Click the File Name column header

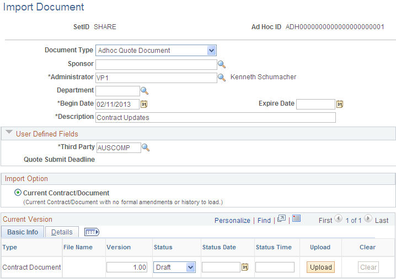(x=78, y=247)
